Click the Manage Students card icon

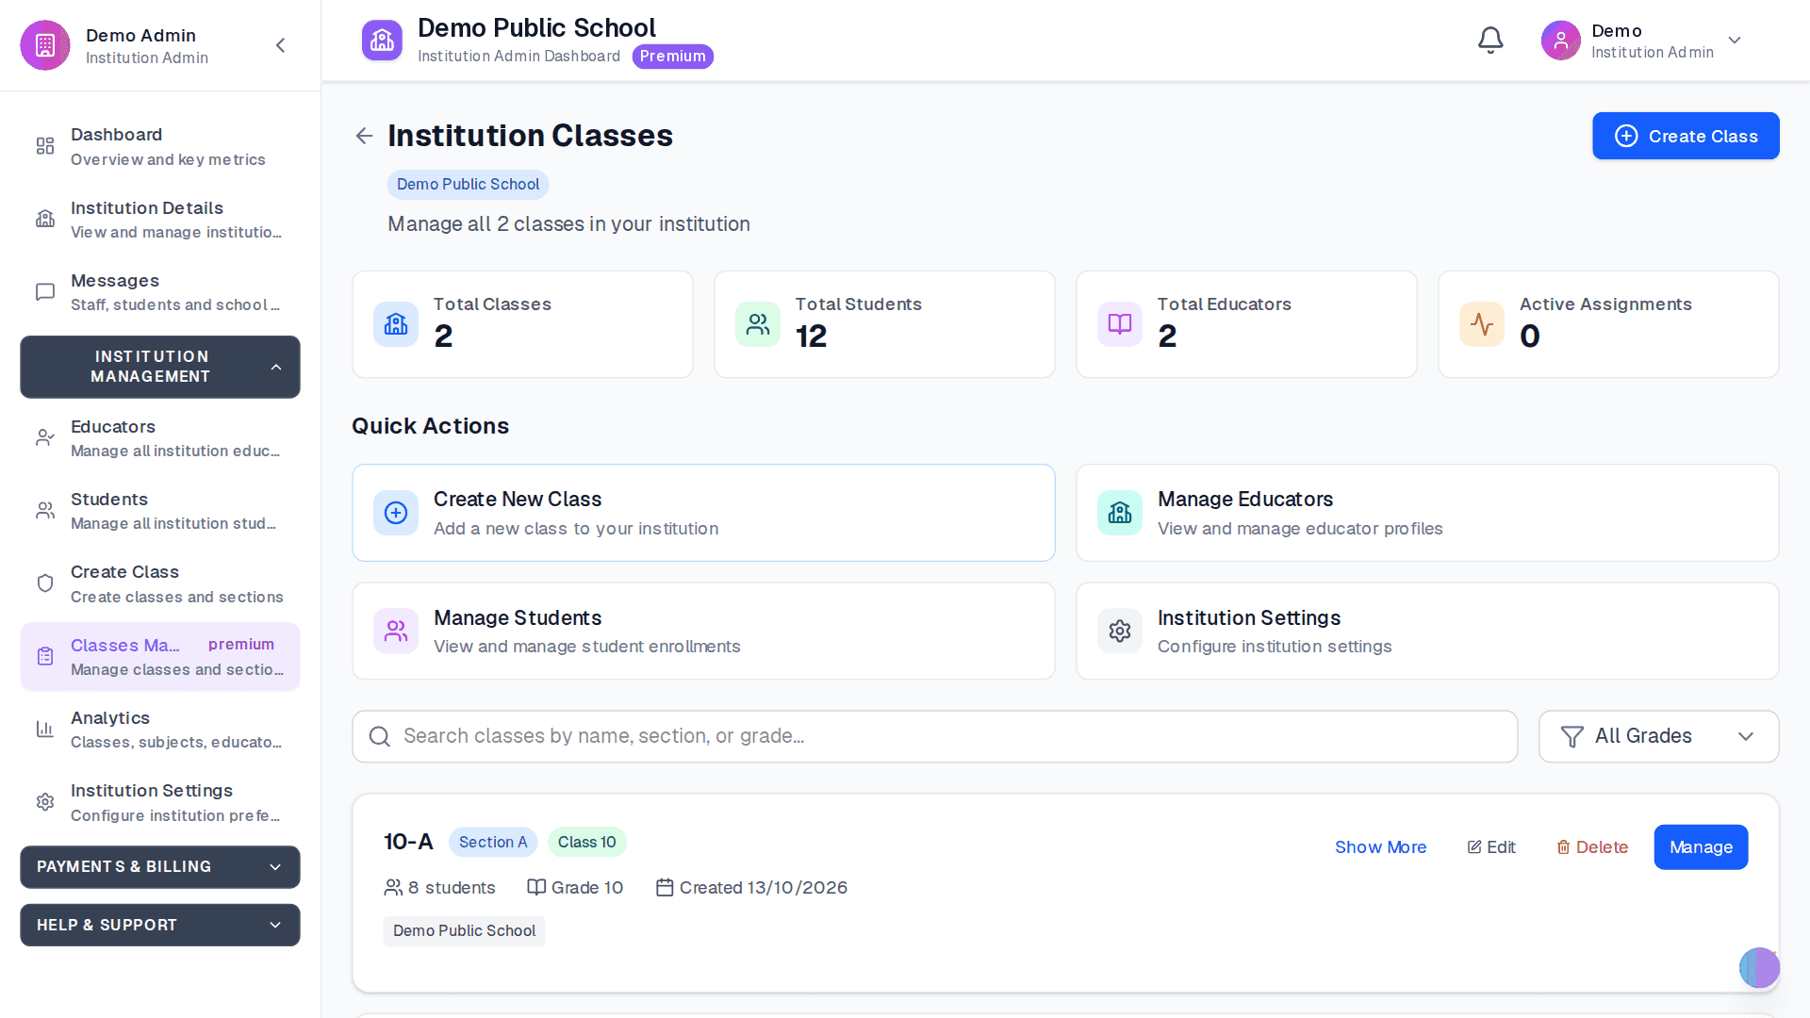(x=396, y=632)
